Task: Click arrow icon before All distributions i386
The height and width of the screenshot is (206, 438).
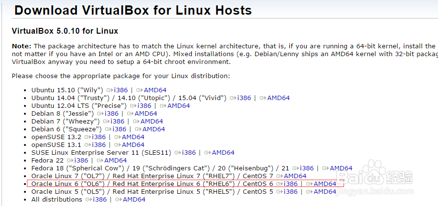Action: [x=88, y=200]
